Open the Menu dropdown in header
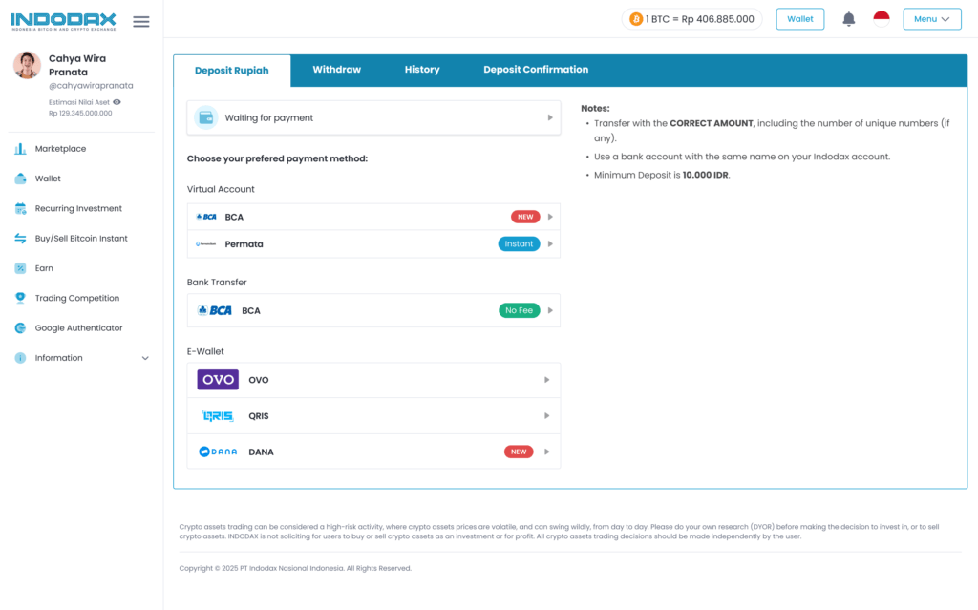 point(932,19)
